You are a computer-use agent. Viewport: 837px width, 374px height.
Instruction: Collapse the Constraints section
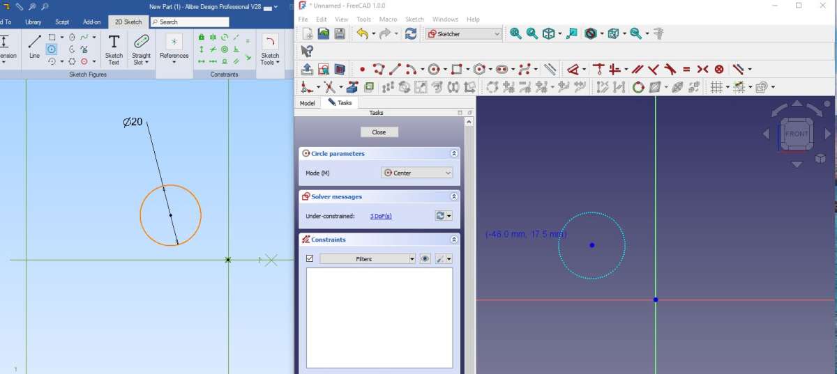click(x=454, y=240)
